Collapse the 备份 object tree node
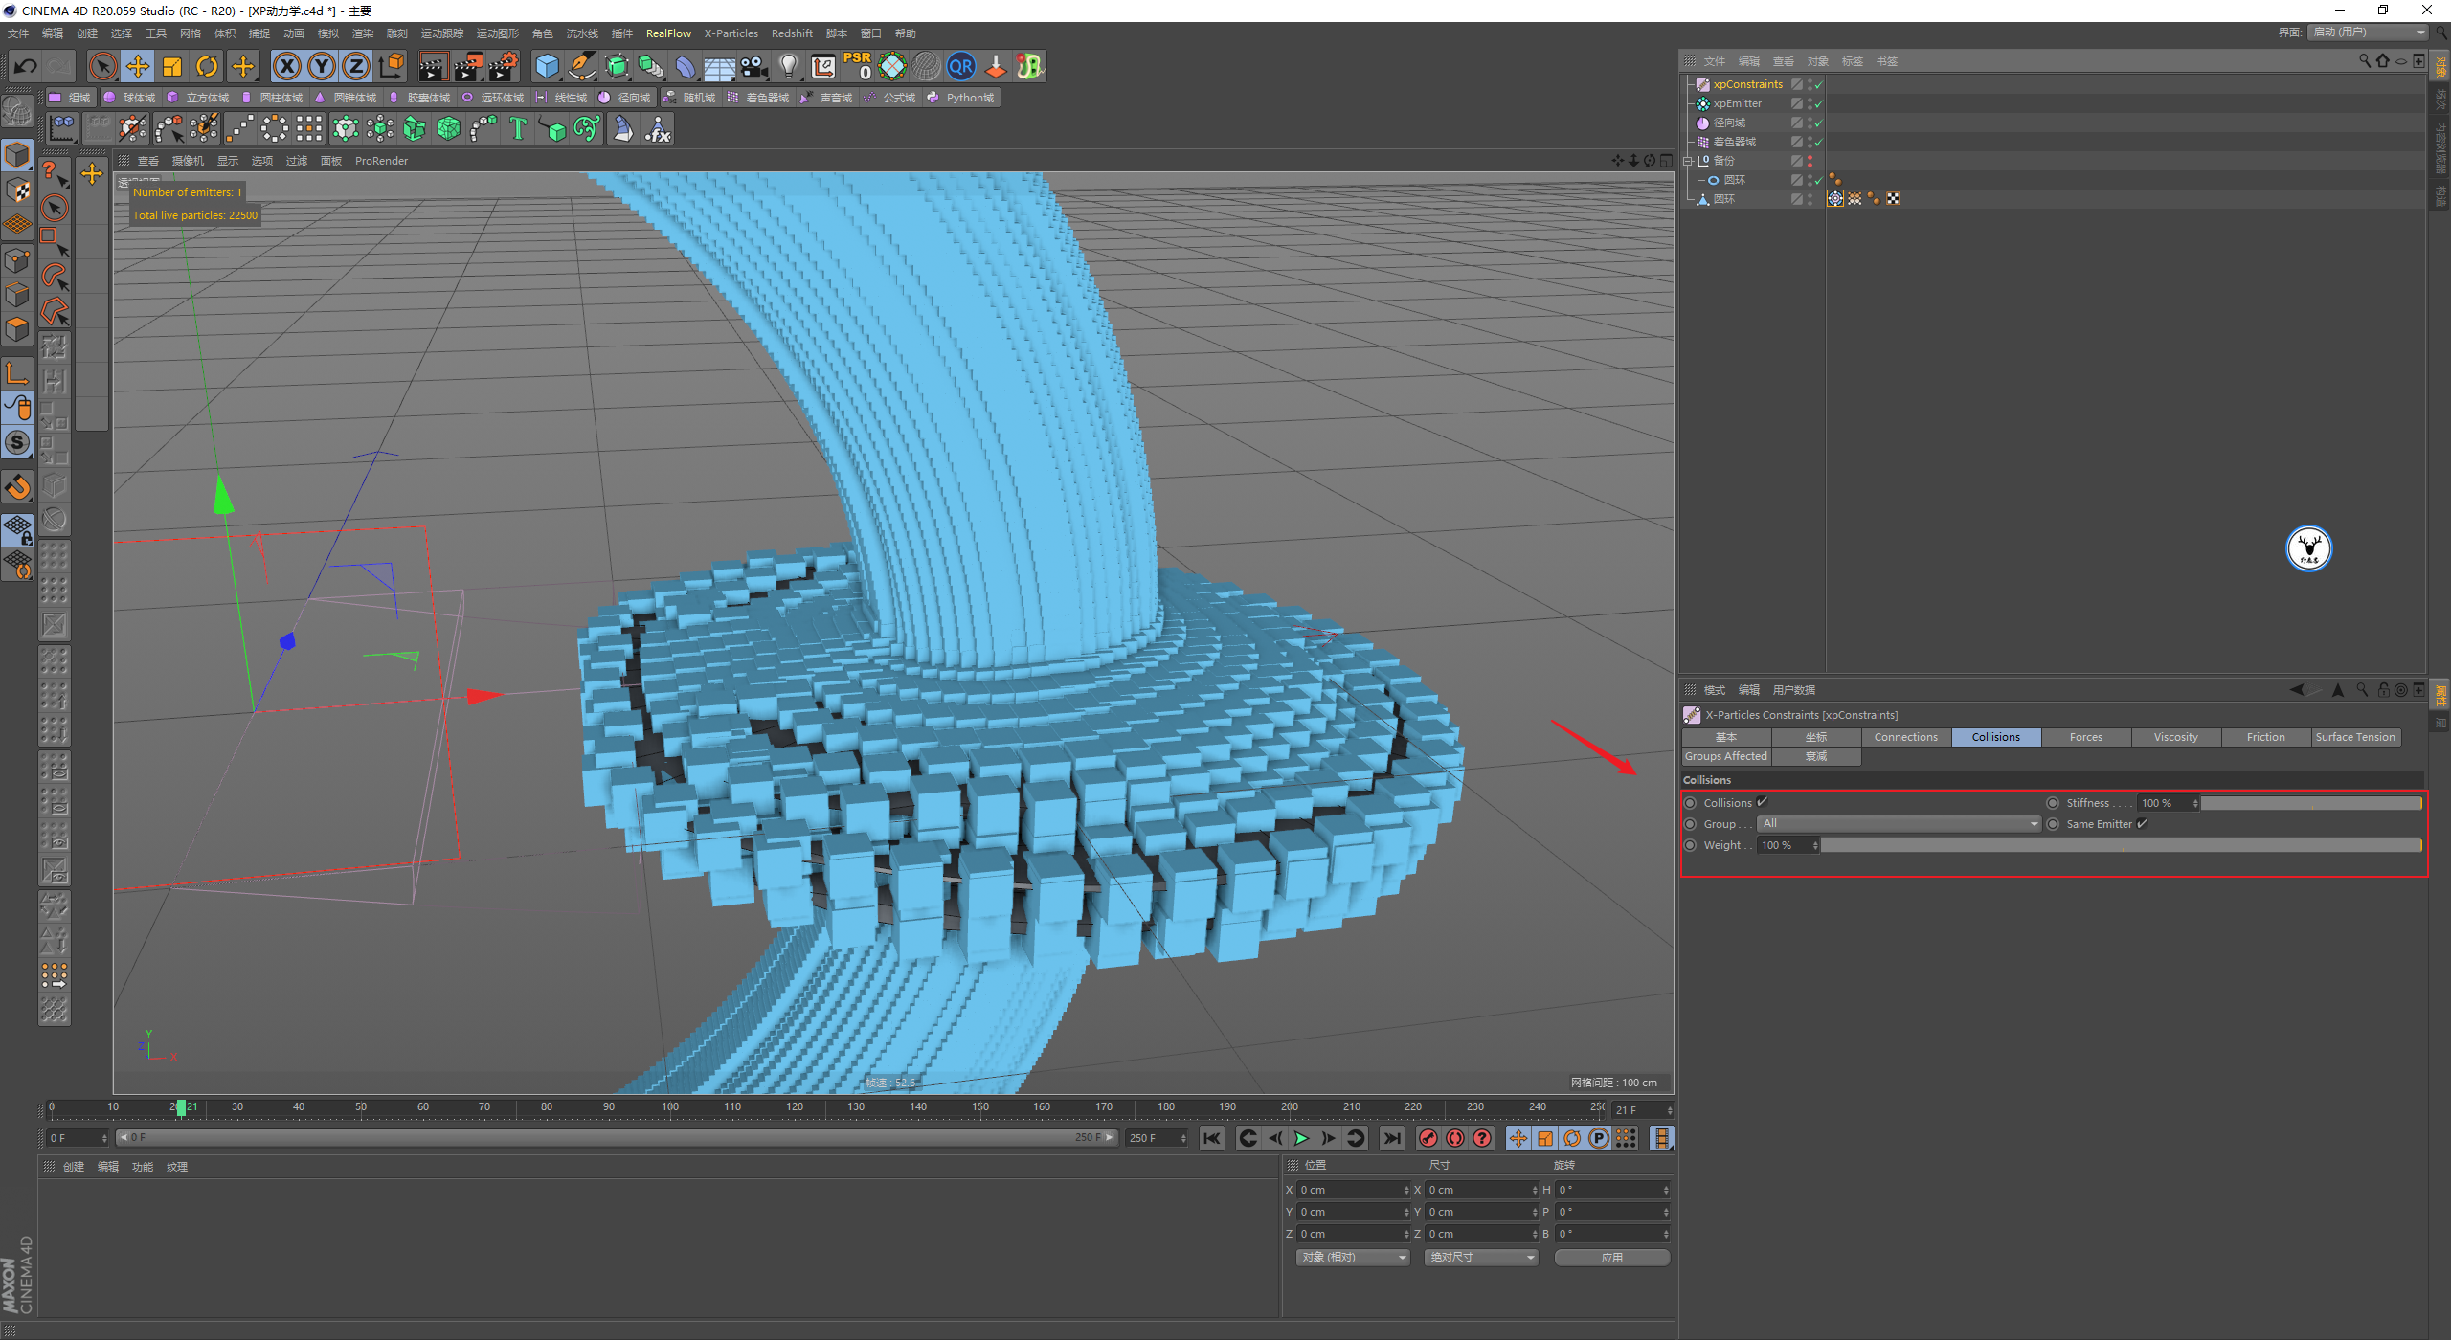This screenshot has height=1340, width=2451. (x=1688, y=161)
